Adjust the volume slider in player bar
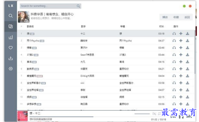199x122 pixels. [142, 114]
